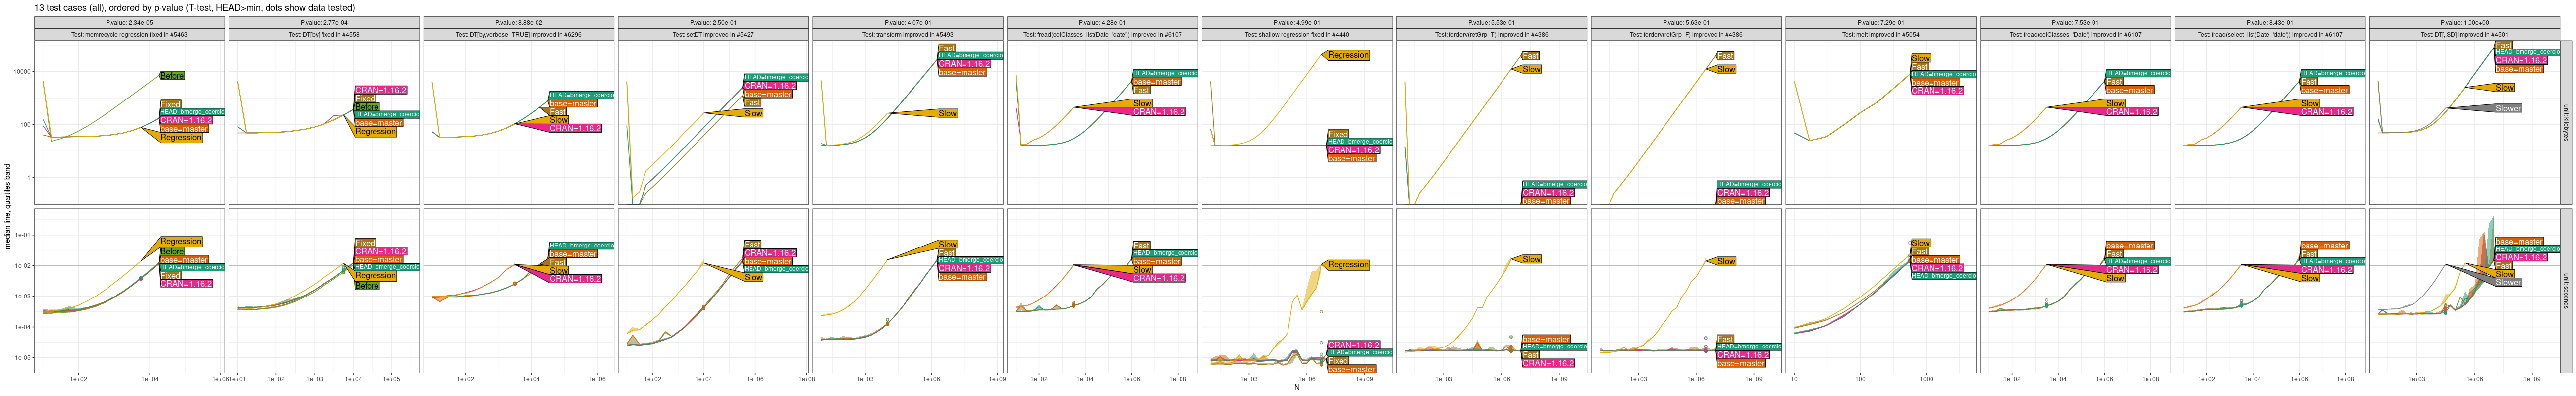Click the 'P.value: 7.53e-01' facet header
2576x396 pixels.
[x=2075, y=22]
